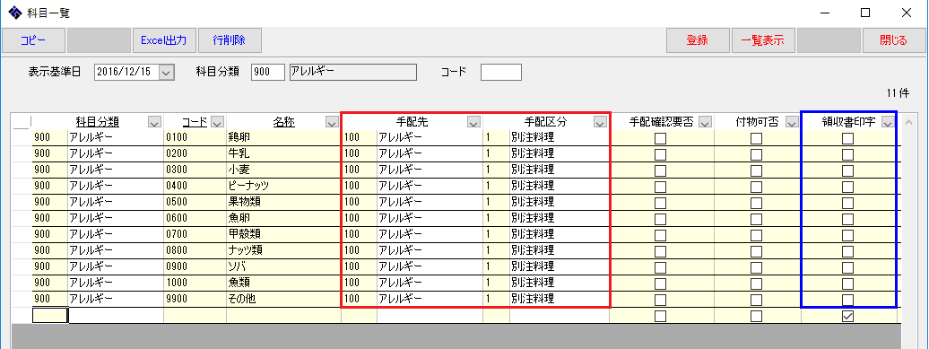Click code cell 0500
The height and width of the screenshot is (349, 929).
pos(195,202)
